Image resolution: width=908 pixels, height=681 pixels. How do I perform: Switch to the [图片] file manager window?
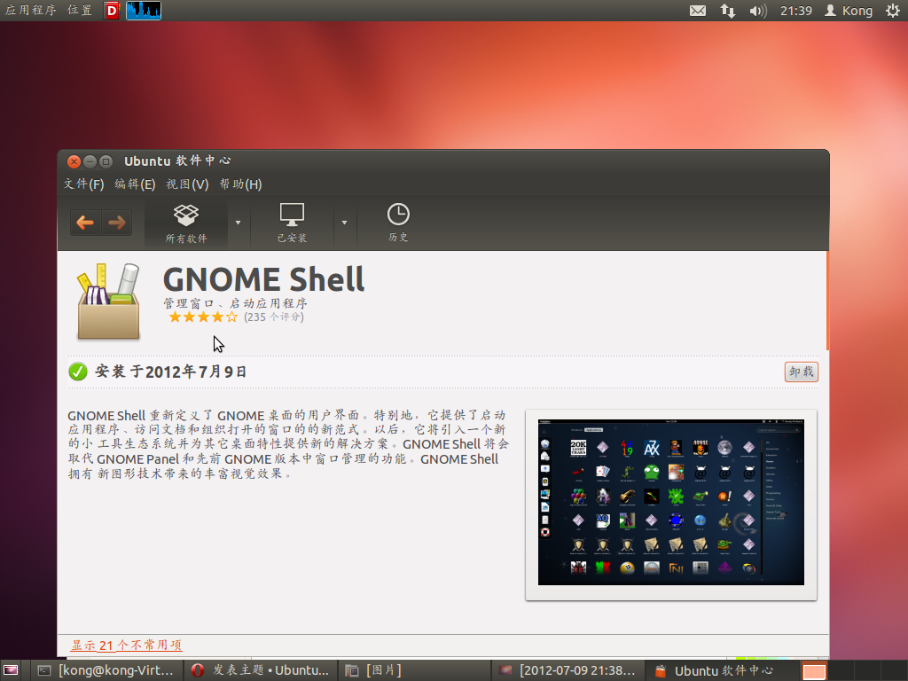[x=415, y=670]
